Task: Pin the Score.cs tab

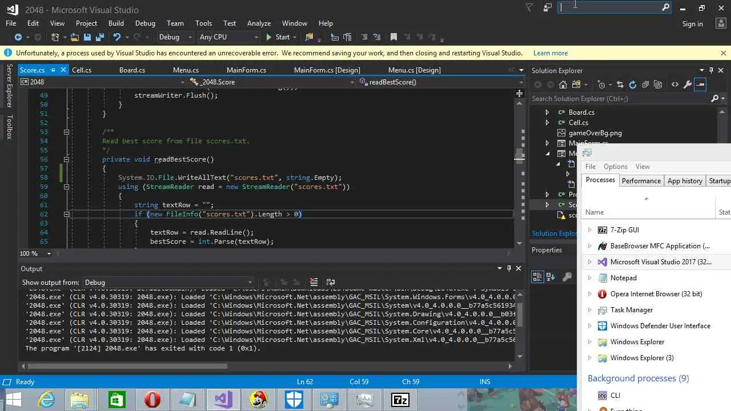Action: [53, 70]
